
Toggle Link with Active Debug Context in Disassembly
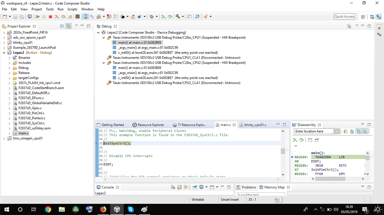[x=358, y=131]
